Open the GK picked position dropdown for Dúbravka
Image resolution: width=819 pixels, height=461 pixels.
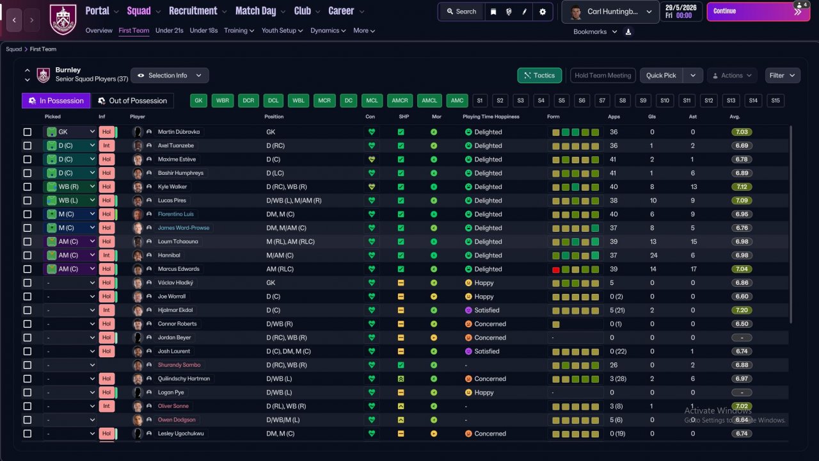click(x=70, y=132)
